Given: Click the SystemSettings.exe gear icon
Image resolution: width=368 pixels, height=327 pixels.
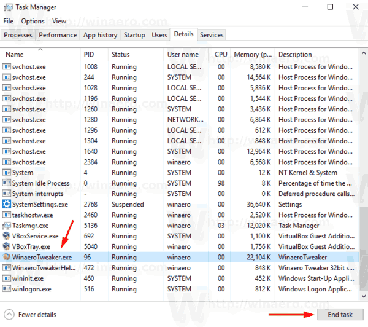Looking at the screenshot, I should click(x=6, y=204).
